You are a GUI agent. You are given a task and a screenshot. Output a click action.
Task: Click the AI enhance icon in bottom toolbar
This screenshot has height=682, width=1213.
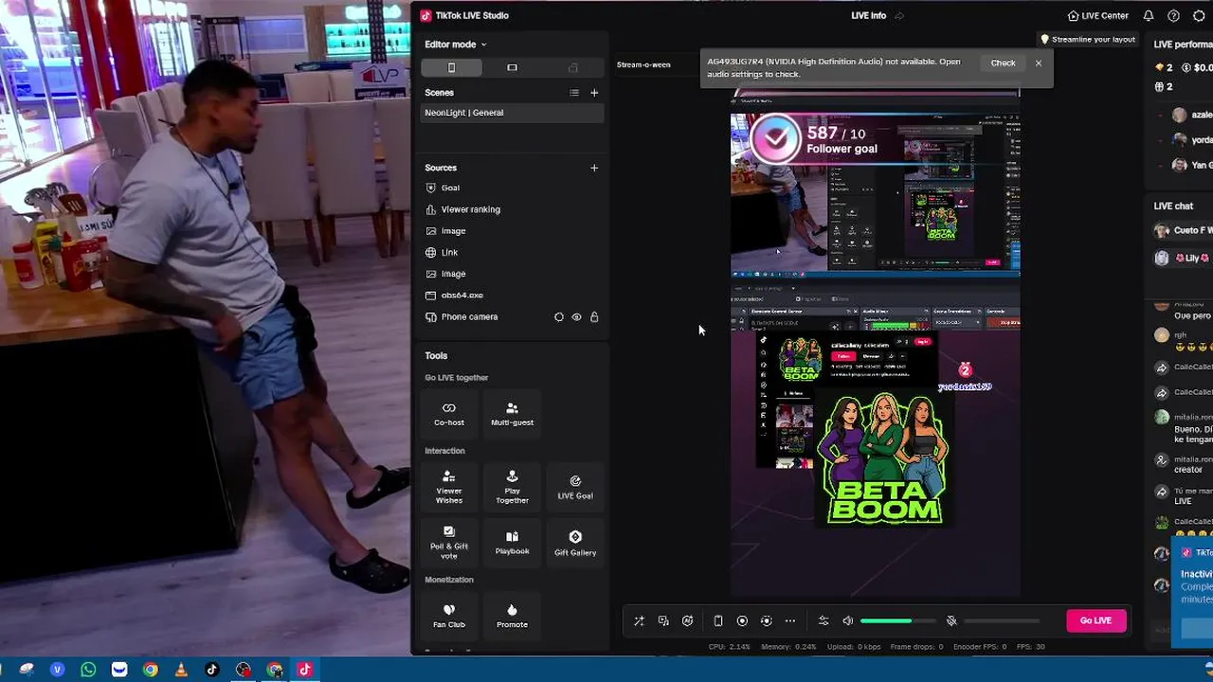point(688,621)
